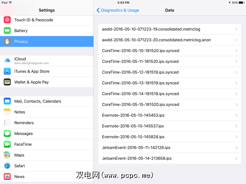Screen dimensions: 246x184
Task: Open Wallet & Apple Pay settings
Action: pyautogui.click(x=47, y=82)
